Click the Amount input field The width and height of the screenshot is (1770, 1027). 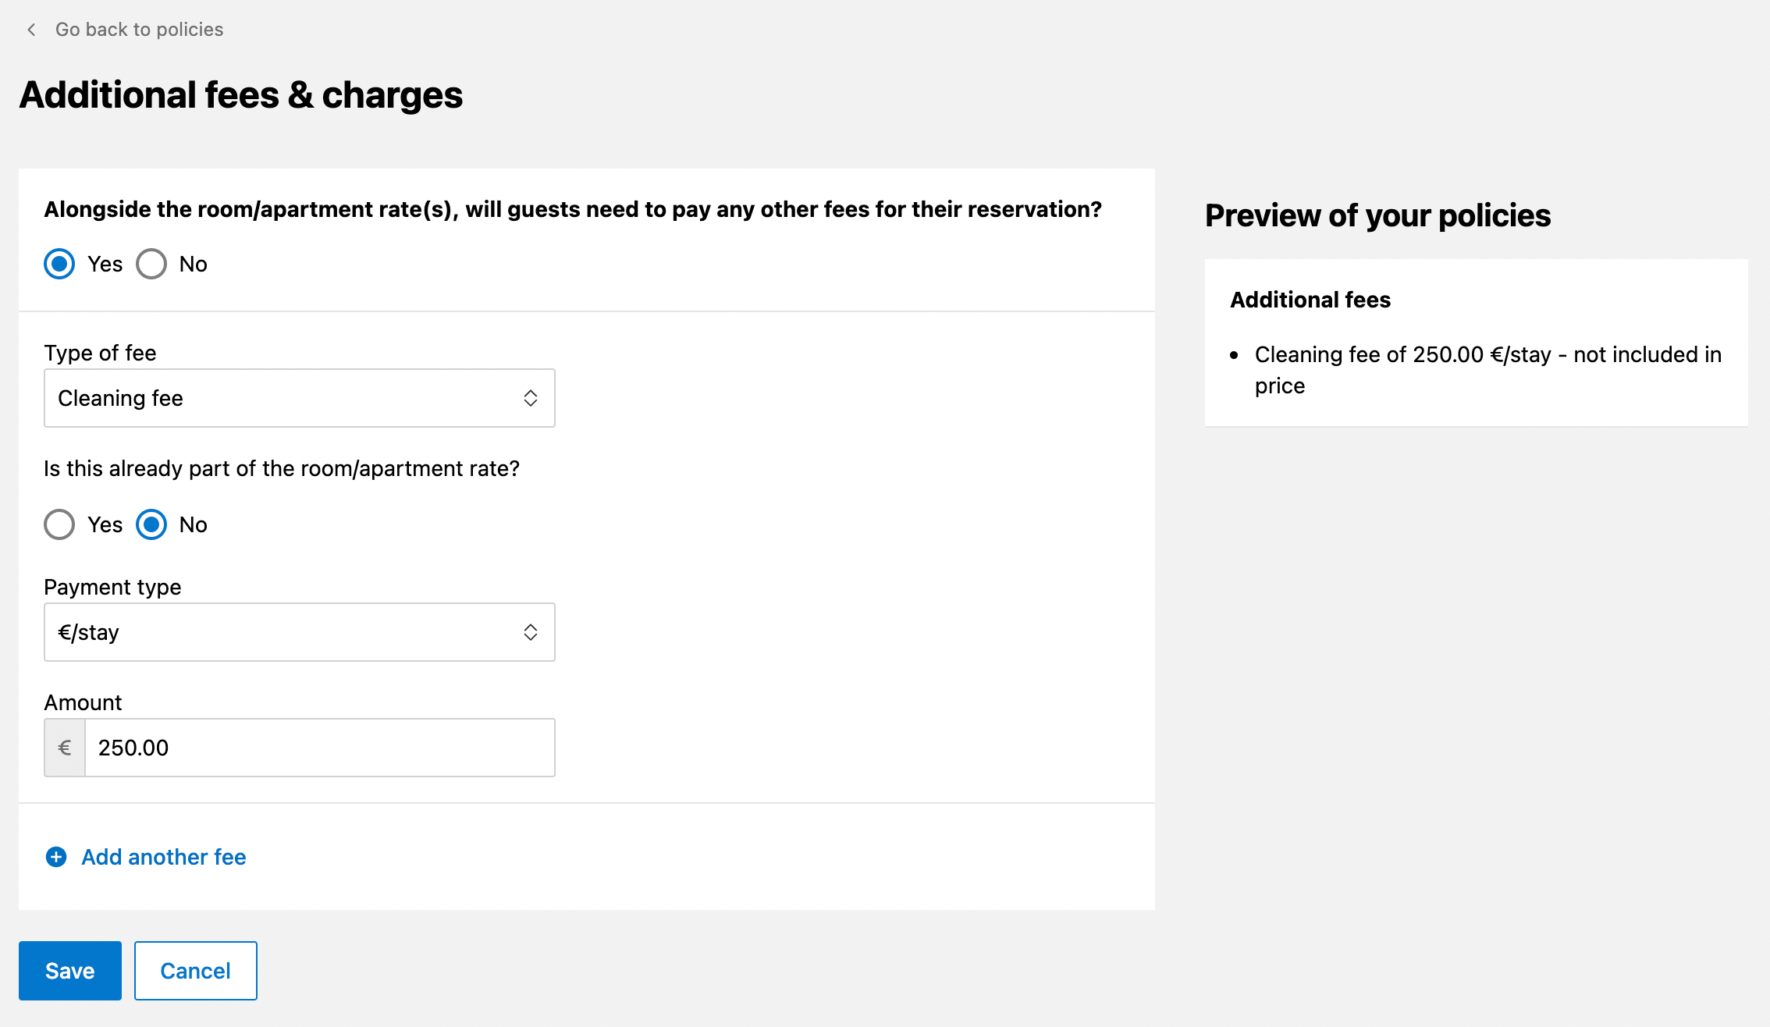[x=318, y=748]
